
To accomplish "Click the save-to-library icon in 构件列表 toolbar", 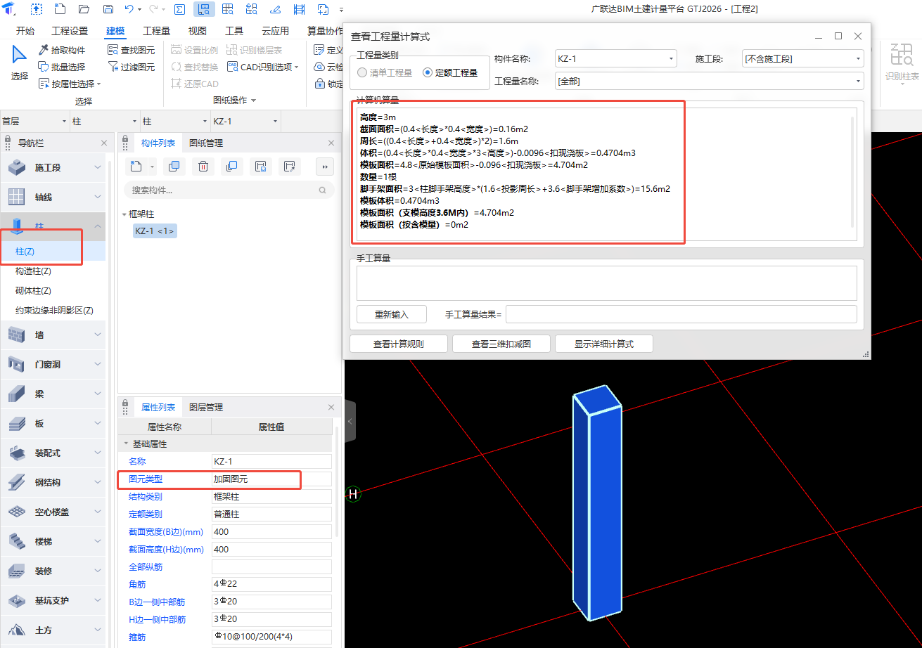I will point(260,166).
